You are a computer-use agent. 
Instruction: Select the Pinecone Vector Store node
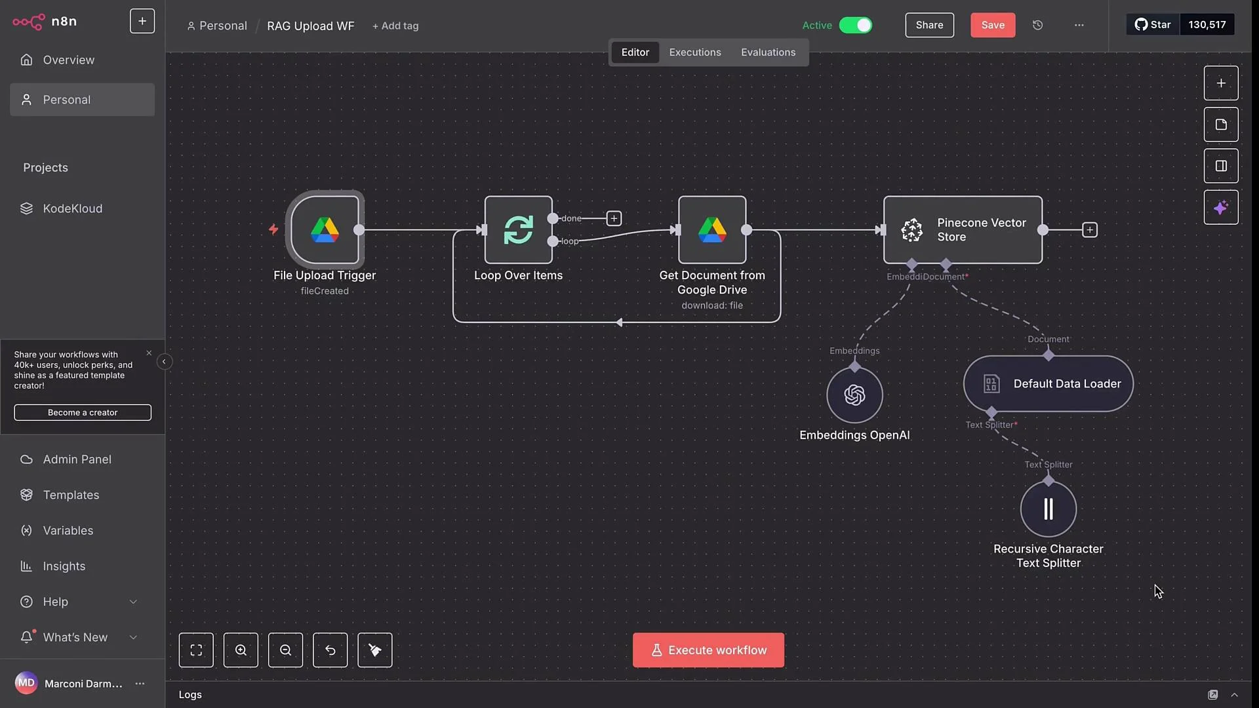963,229
